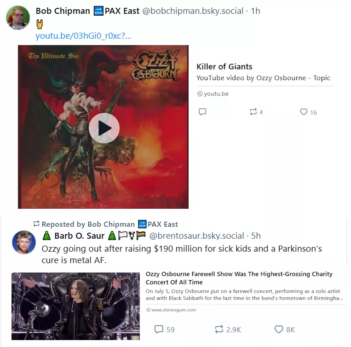
Task: Reply to Barb O. Saur's Ozzy post
Action: click(164, 329)
